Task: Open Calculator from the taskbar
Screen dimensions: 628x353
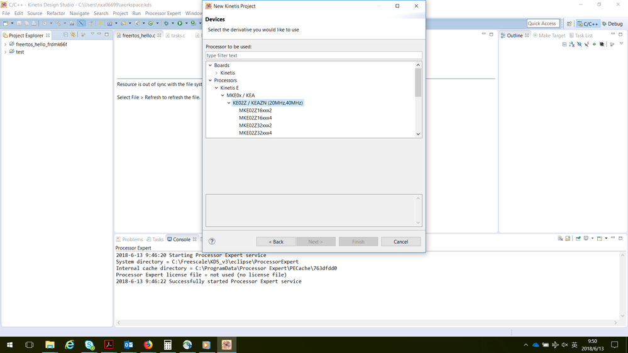Action: point(168,345)
